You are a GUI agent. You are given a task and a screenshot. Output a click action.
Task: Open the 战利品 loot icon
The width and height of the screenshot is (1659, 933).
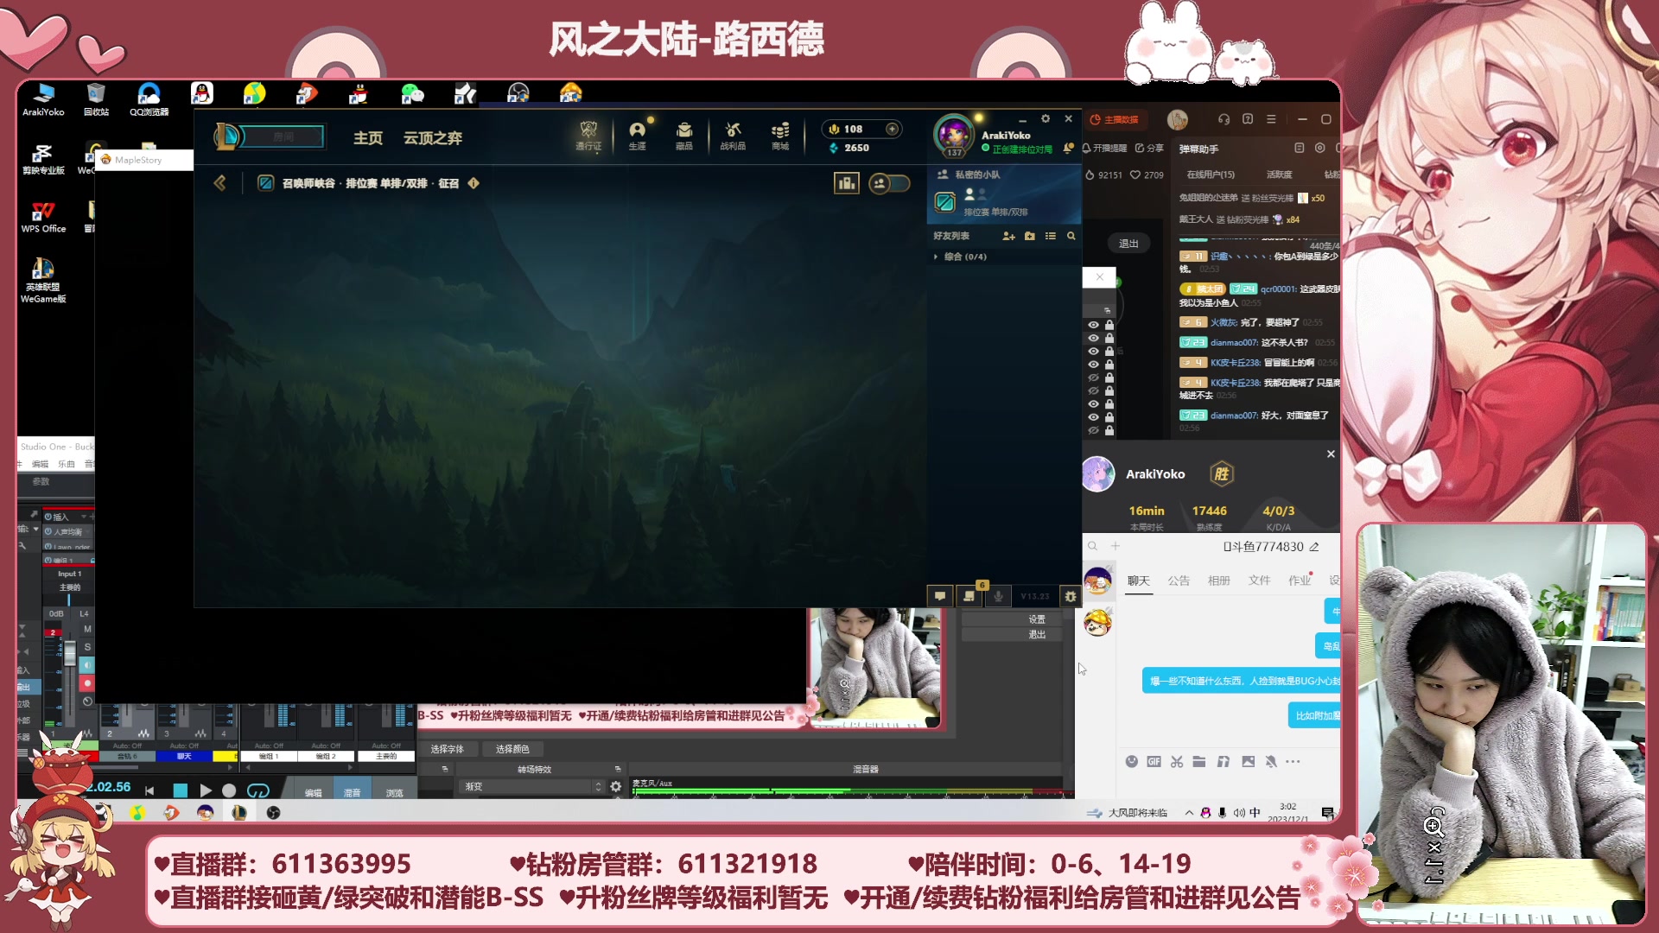733,135
